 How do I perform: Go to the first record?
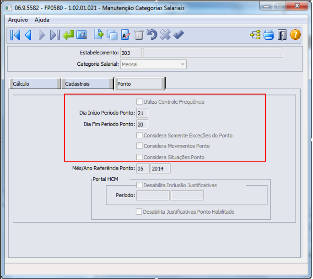pyautogui.click(x=15, y=35)
